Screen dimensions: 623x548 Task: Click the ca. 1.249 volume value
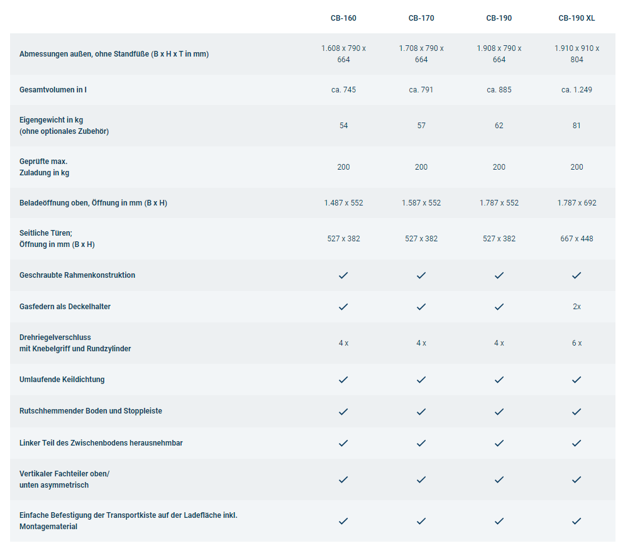pyautogui.click(x=576, y=90)
